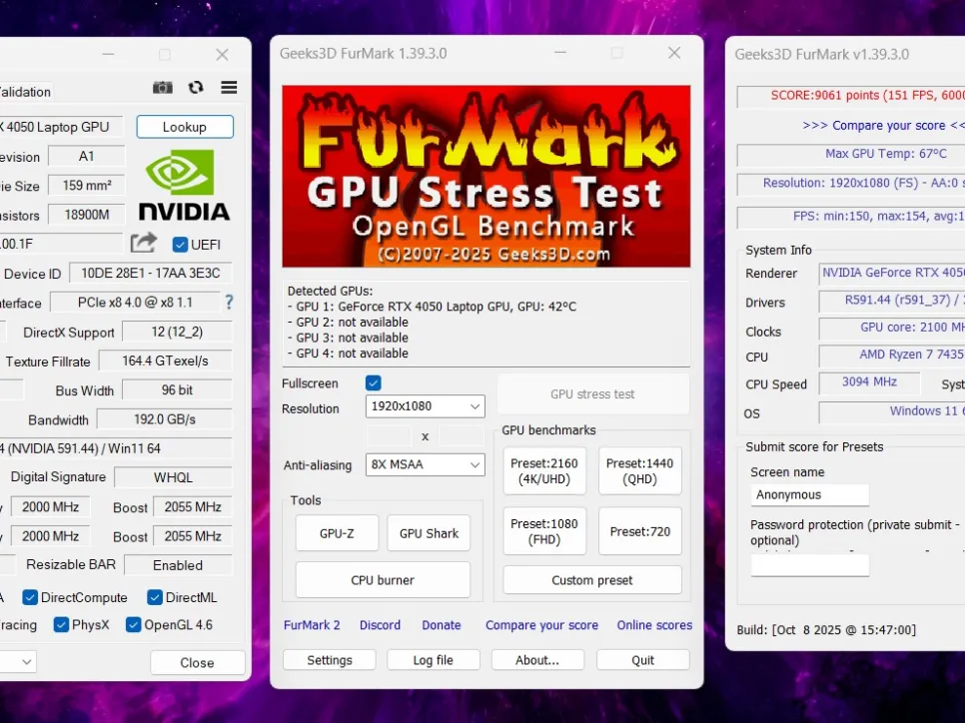The image size is (965, 723).
Task: Open the GPU-Z hamburger menu
Action: click(x=229, y=88)
